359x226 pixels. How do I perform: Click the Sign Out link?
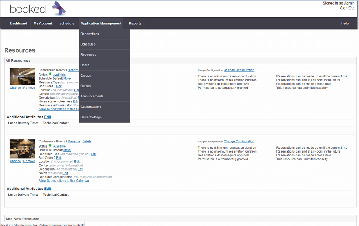(347, 8)
